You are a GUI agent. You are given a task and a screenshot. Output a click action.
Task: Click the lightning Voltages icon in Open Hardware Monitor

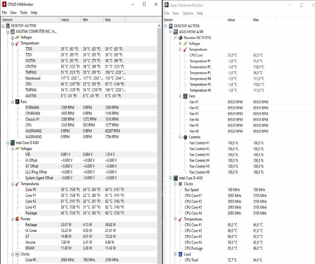point(185,44)
